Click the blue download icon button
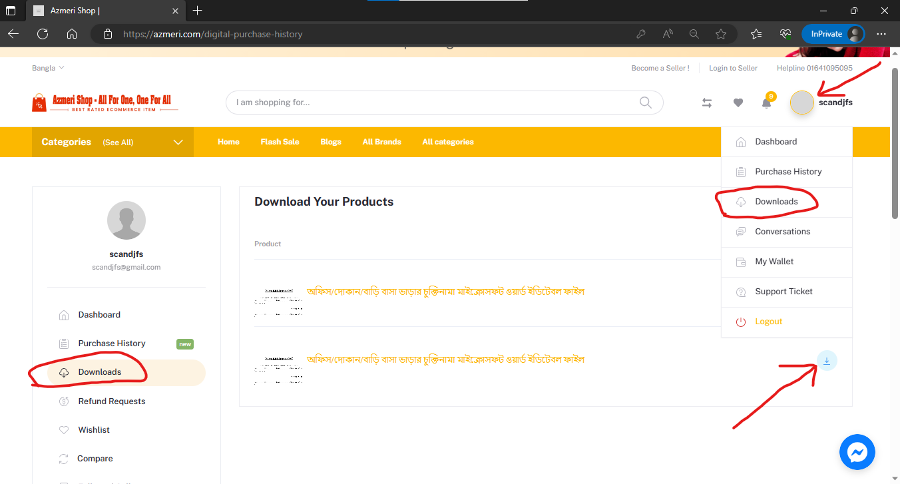Viewport: 900px width, 484px height. (x=826, y=361)
